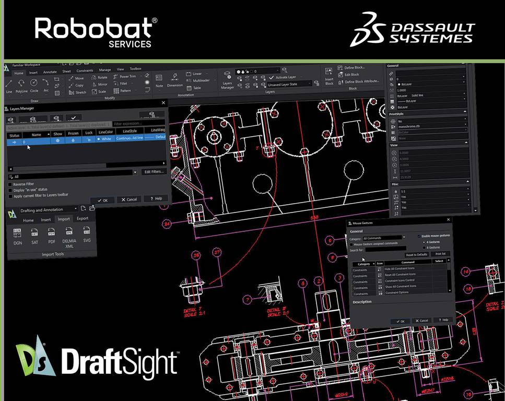
Task: Check Display "in use" status checkbox
Action: (x=10, y=191)
